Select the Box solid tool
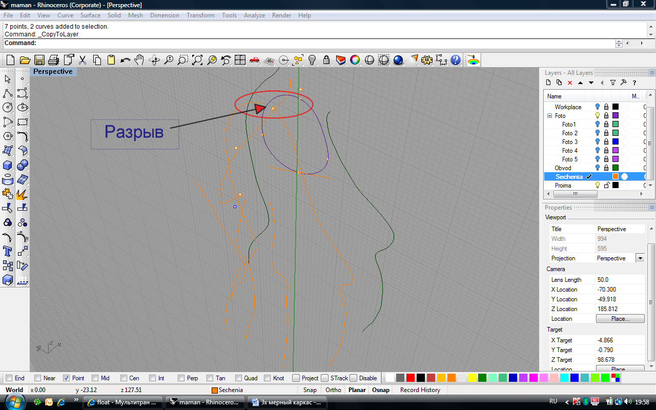This screenshot has width=656, height=410. click(8, 166)
